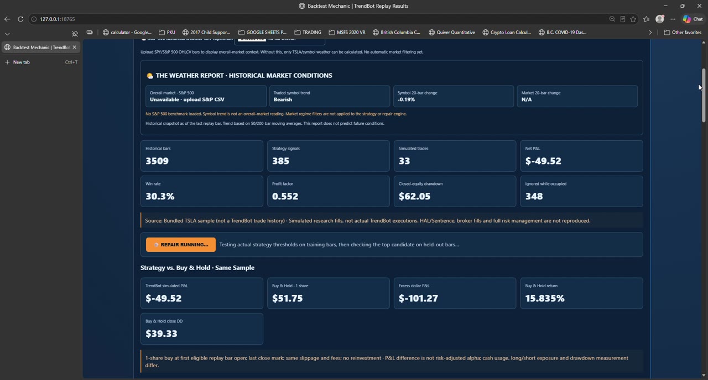Unpin the vertical tabs pane icon
This screenshot has height=380, width=708.
tap(75, 34)
